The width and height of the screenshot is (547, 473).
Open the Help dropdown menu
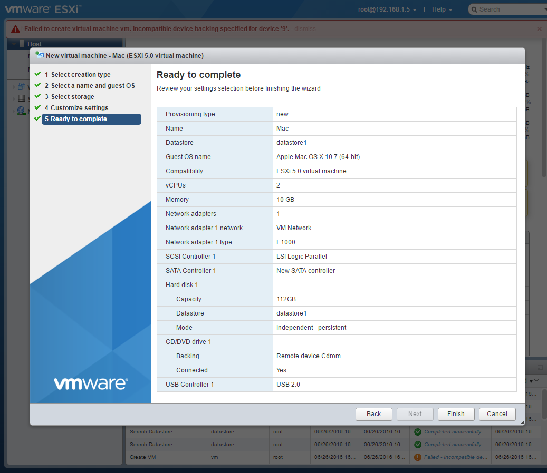(442, 9)
